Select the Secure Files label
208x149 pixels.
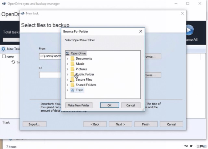(x=84, y=80)
